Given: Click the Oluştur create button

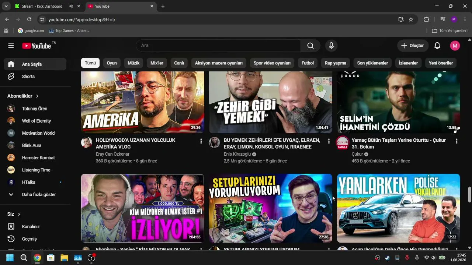Looking at the screenshot, I should pyautogui.click(x=413, y=46).
